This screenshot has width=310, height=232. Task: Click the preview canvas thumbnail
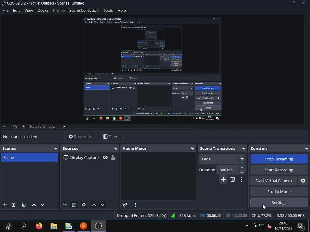point(153,69)
